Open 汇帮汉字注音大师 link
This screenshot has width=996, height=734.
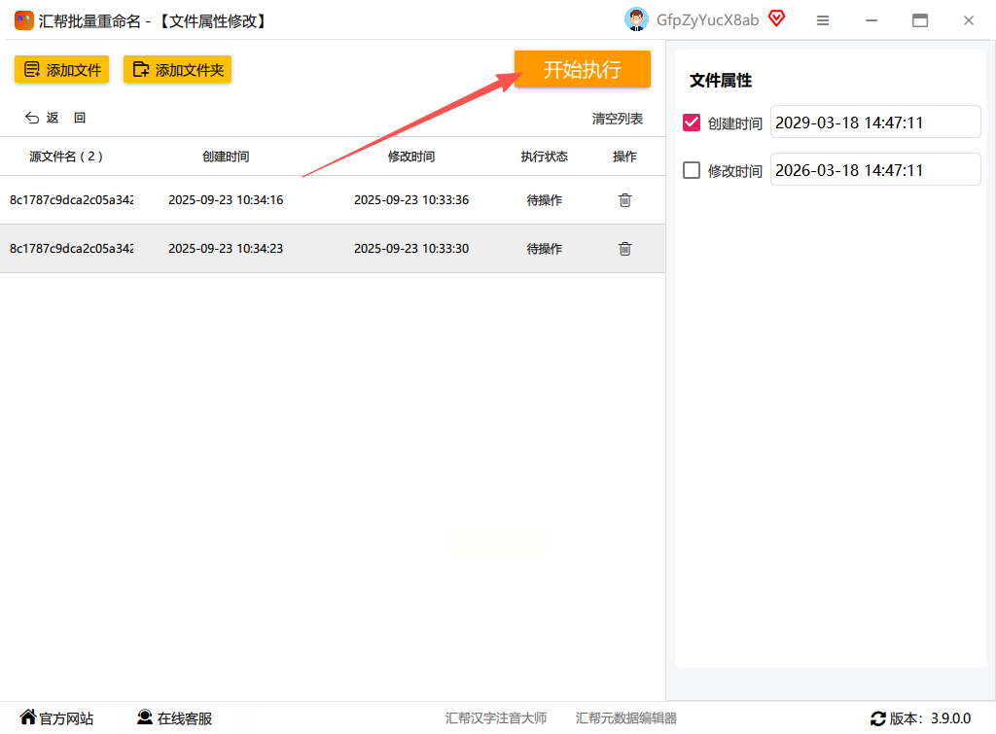(x=496, y=718)
